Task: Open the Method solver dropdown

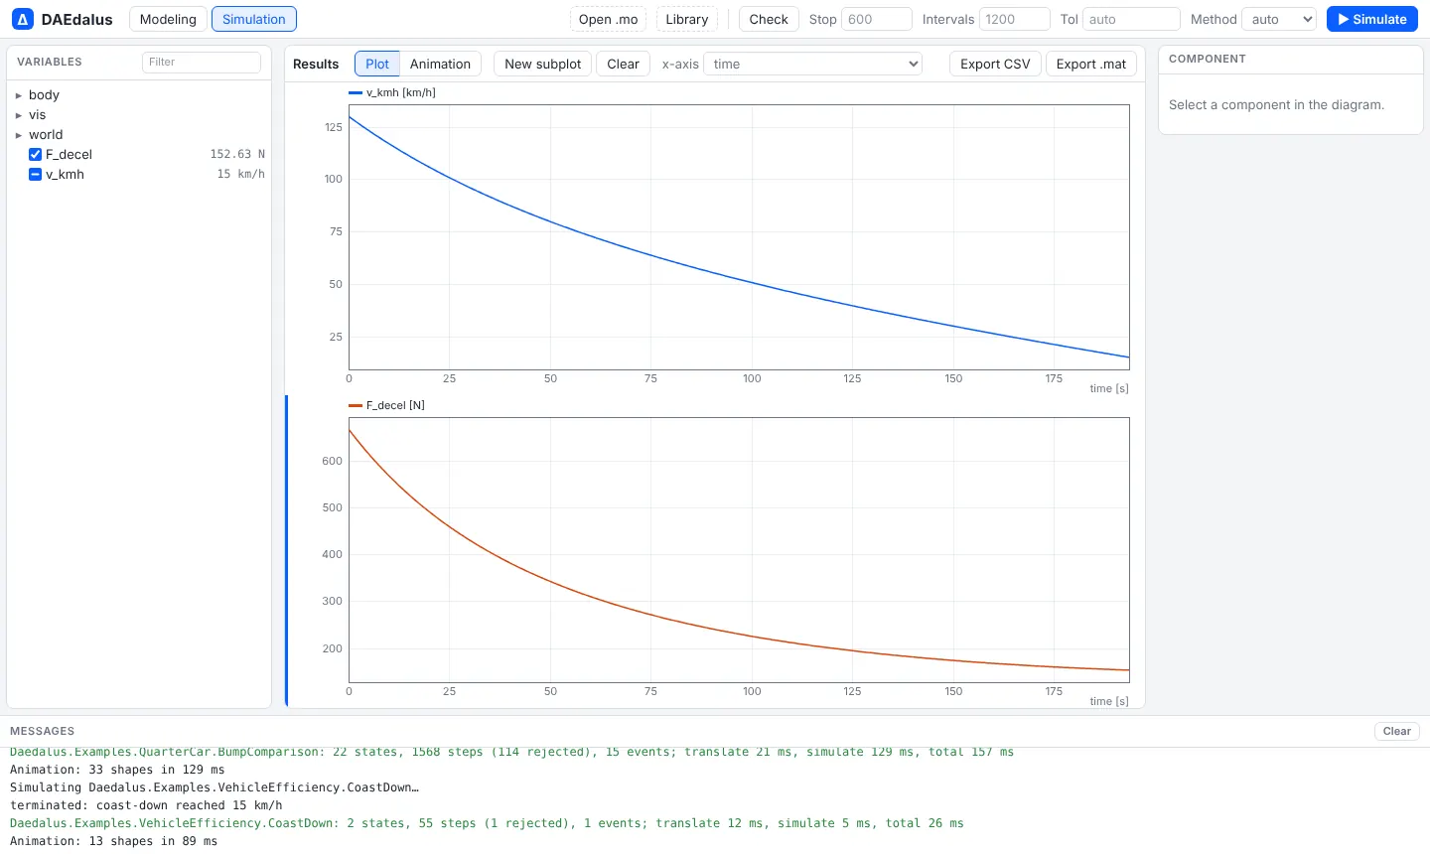Action: coord(1279,19)
